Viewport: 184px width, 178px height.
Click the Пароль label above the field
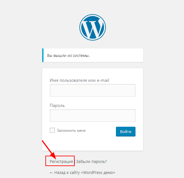[57, 106]
